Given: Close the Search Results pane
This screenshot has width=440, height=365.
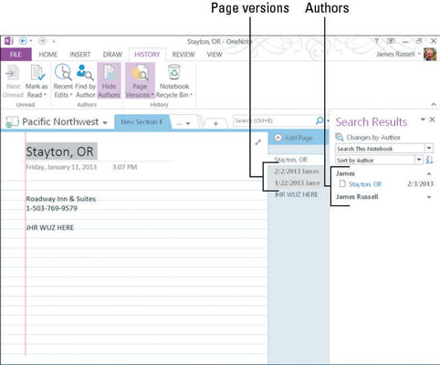Looking at the screenshot, I should [433, 120].
